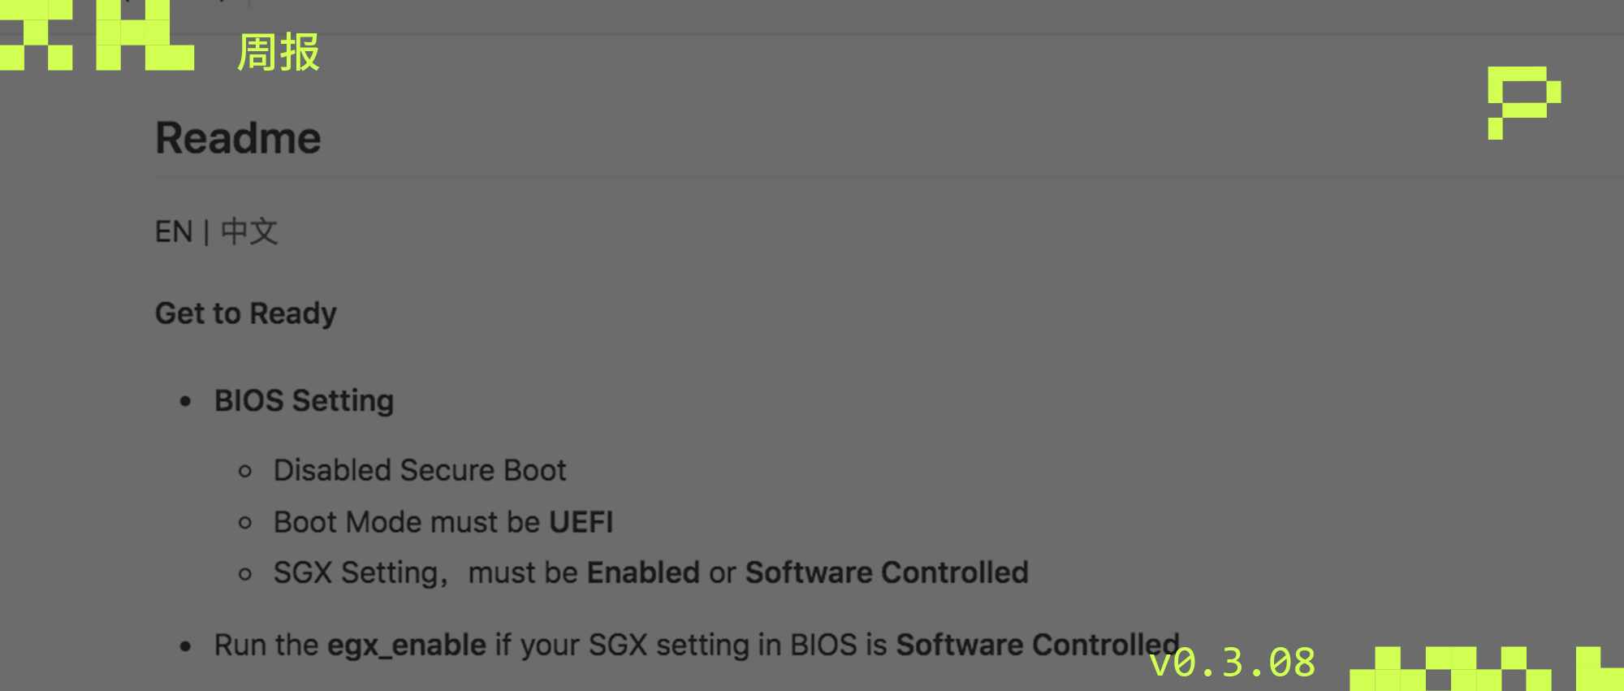Click the bold UEFI text

click(581, 522)
